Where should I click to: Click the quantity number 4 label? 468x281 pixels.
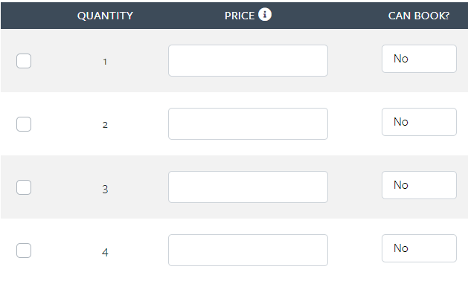(x=105, y=252)
